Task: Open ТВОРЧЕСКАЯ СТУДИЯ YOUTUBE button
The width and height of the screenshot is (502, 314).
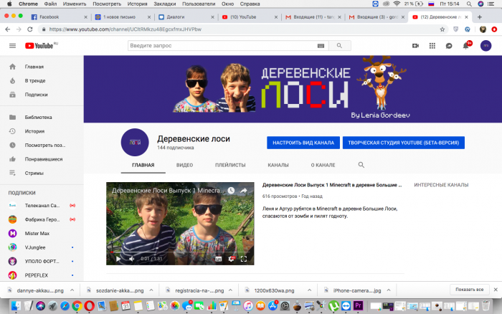Action: [403, 143]
